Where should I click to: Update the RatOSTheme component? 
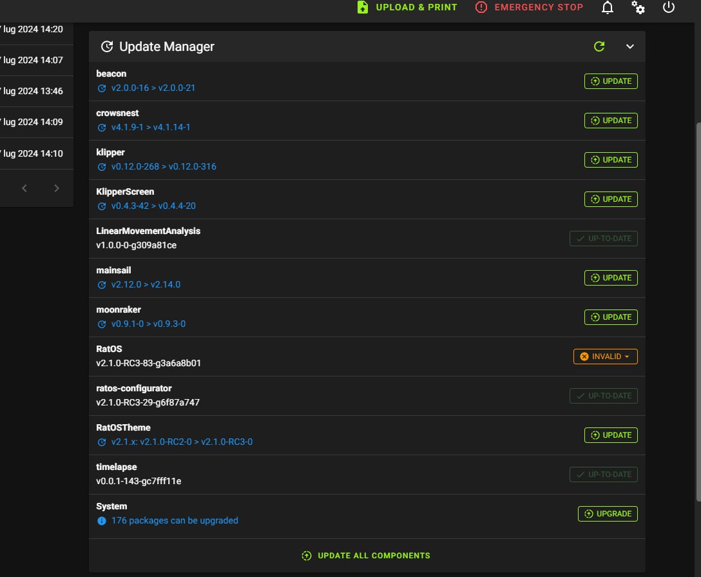pyautogui.click(x=611, y=436)
